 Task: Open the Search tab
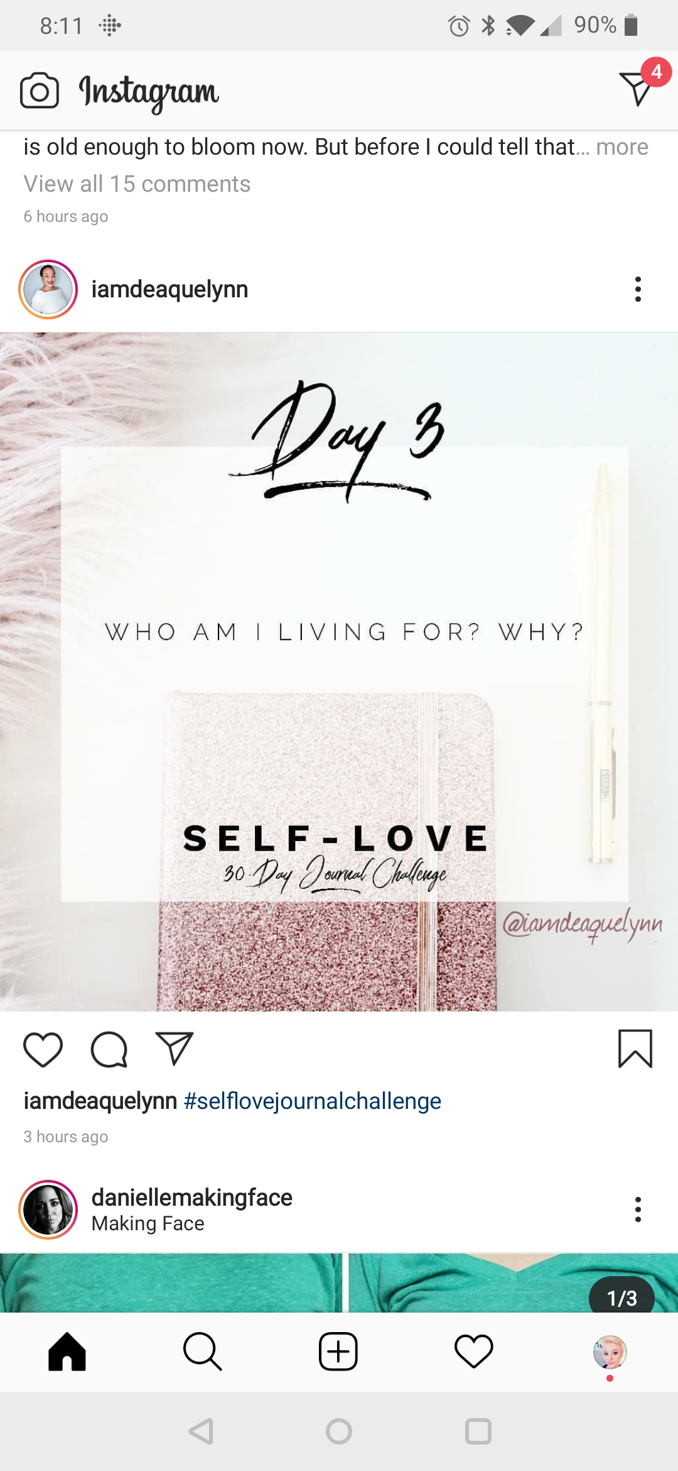[x=203, y=1352]
